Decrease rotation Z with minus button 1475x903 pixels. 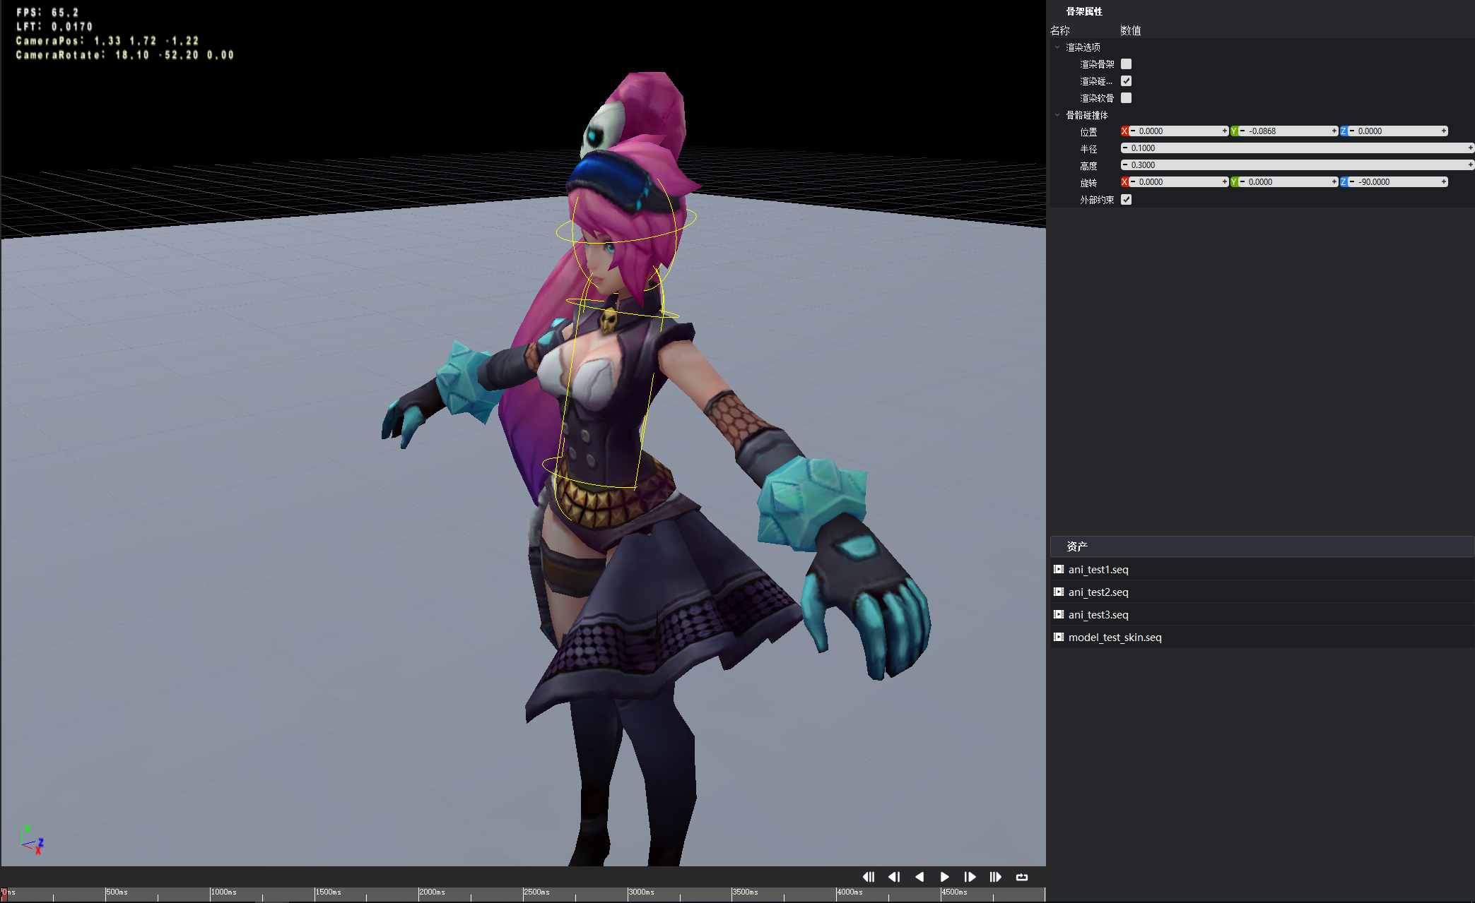[x=1352, y=182]
